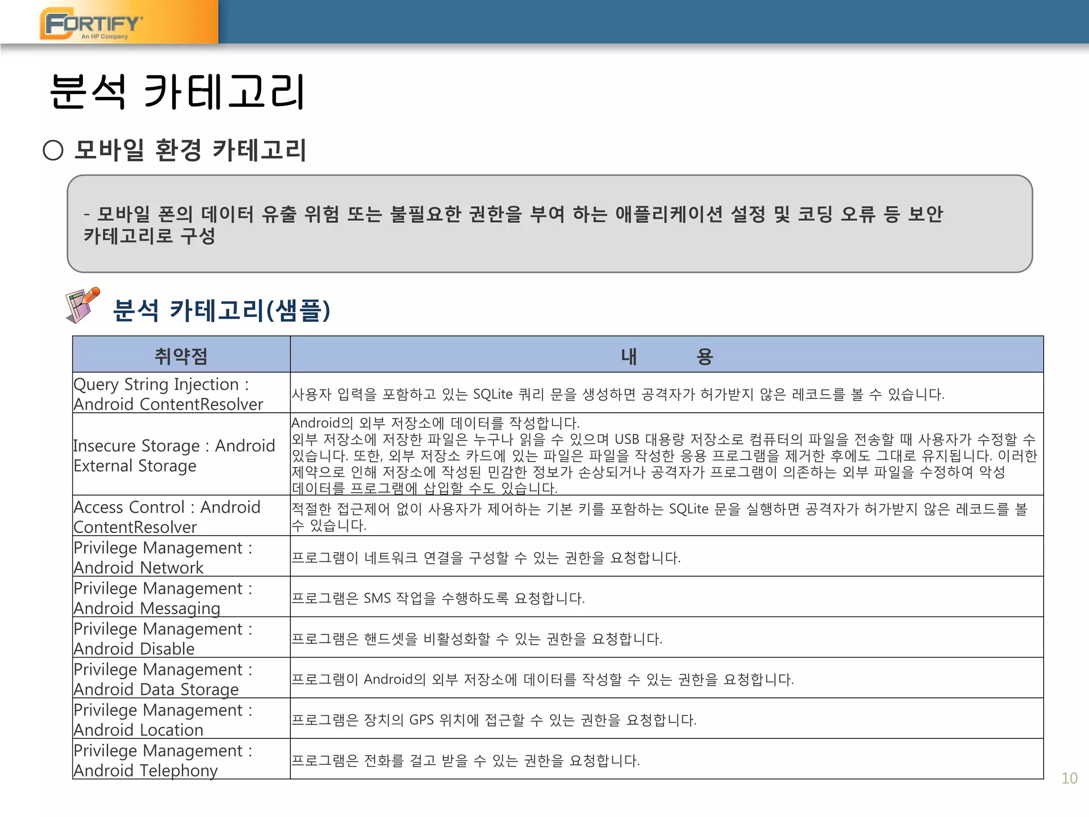Viewport: 1089px width, 817px height.
Task: Click the description about GPS 위치에 접근할 수 있는 권한
Action: click(667, 719)
